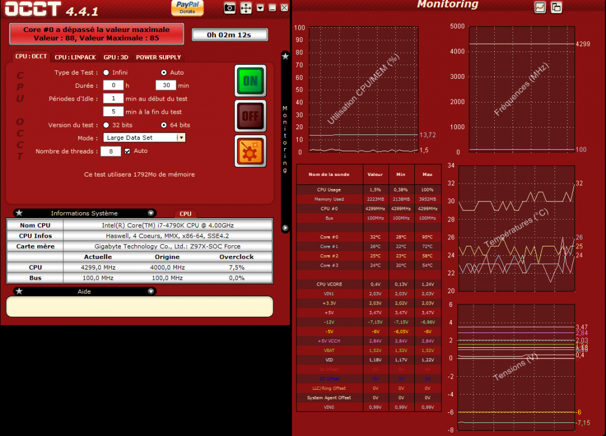This screenshot has width=606, height=436.
Task: Click the Nombre de threads field
Action: (x=111, y=151)
